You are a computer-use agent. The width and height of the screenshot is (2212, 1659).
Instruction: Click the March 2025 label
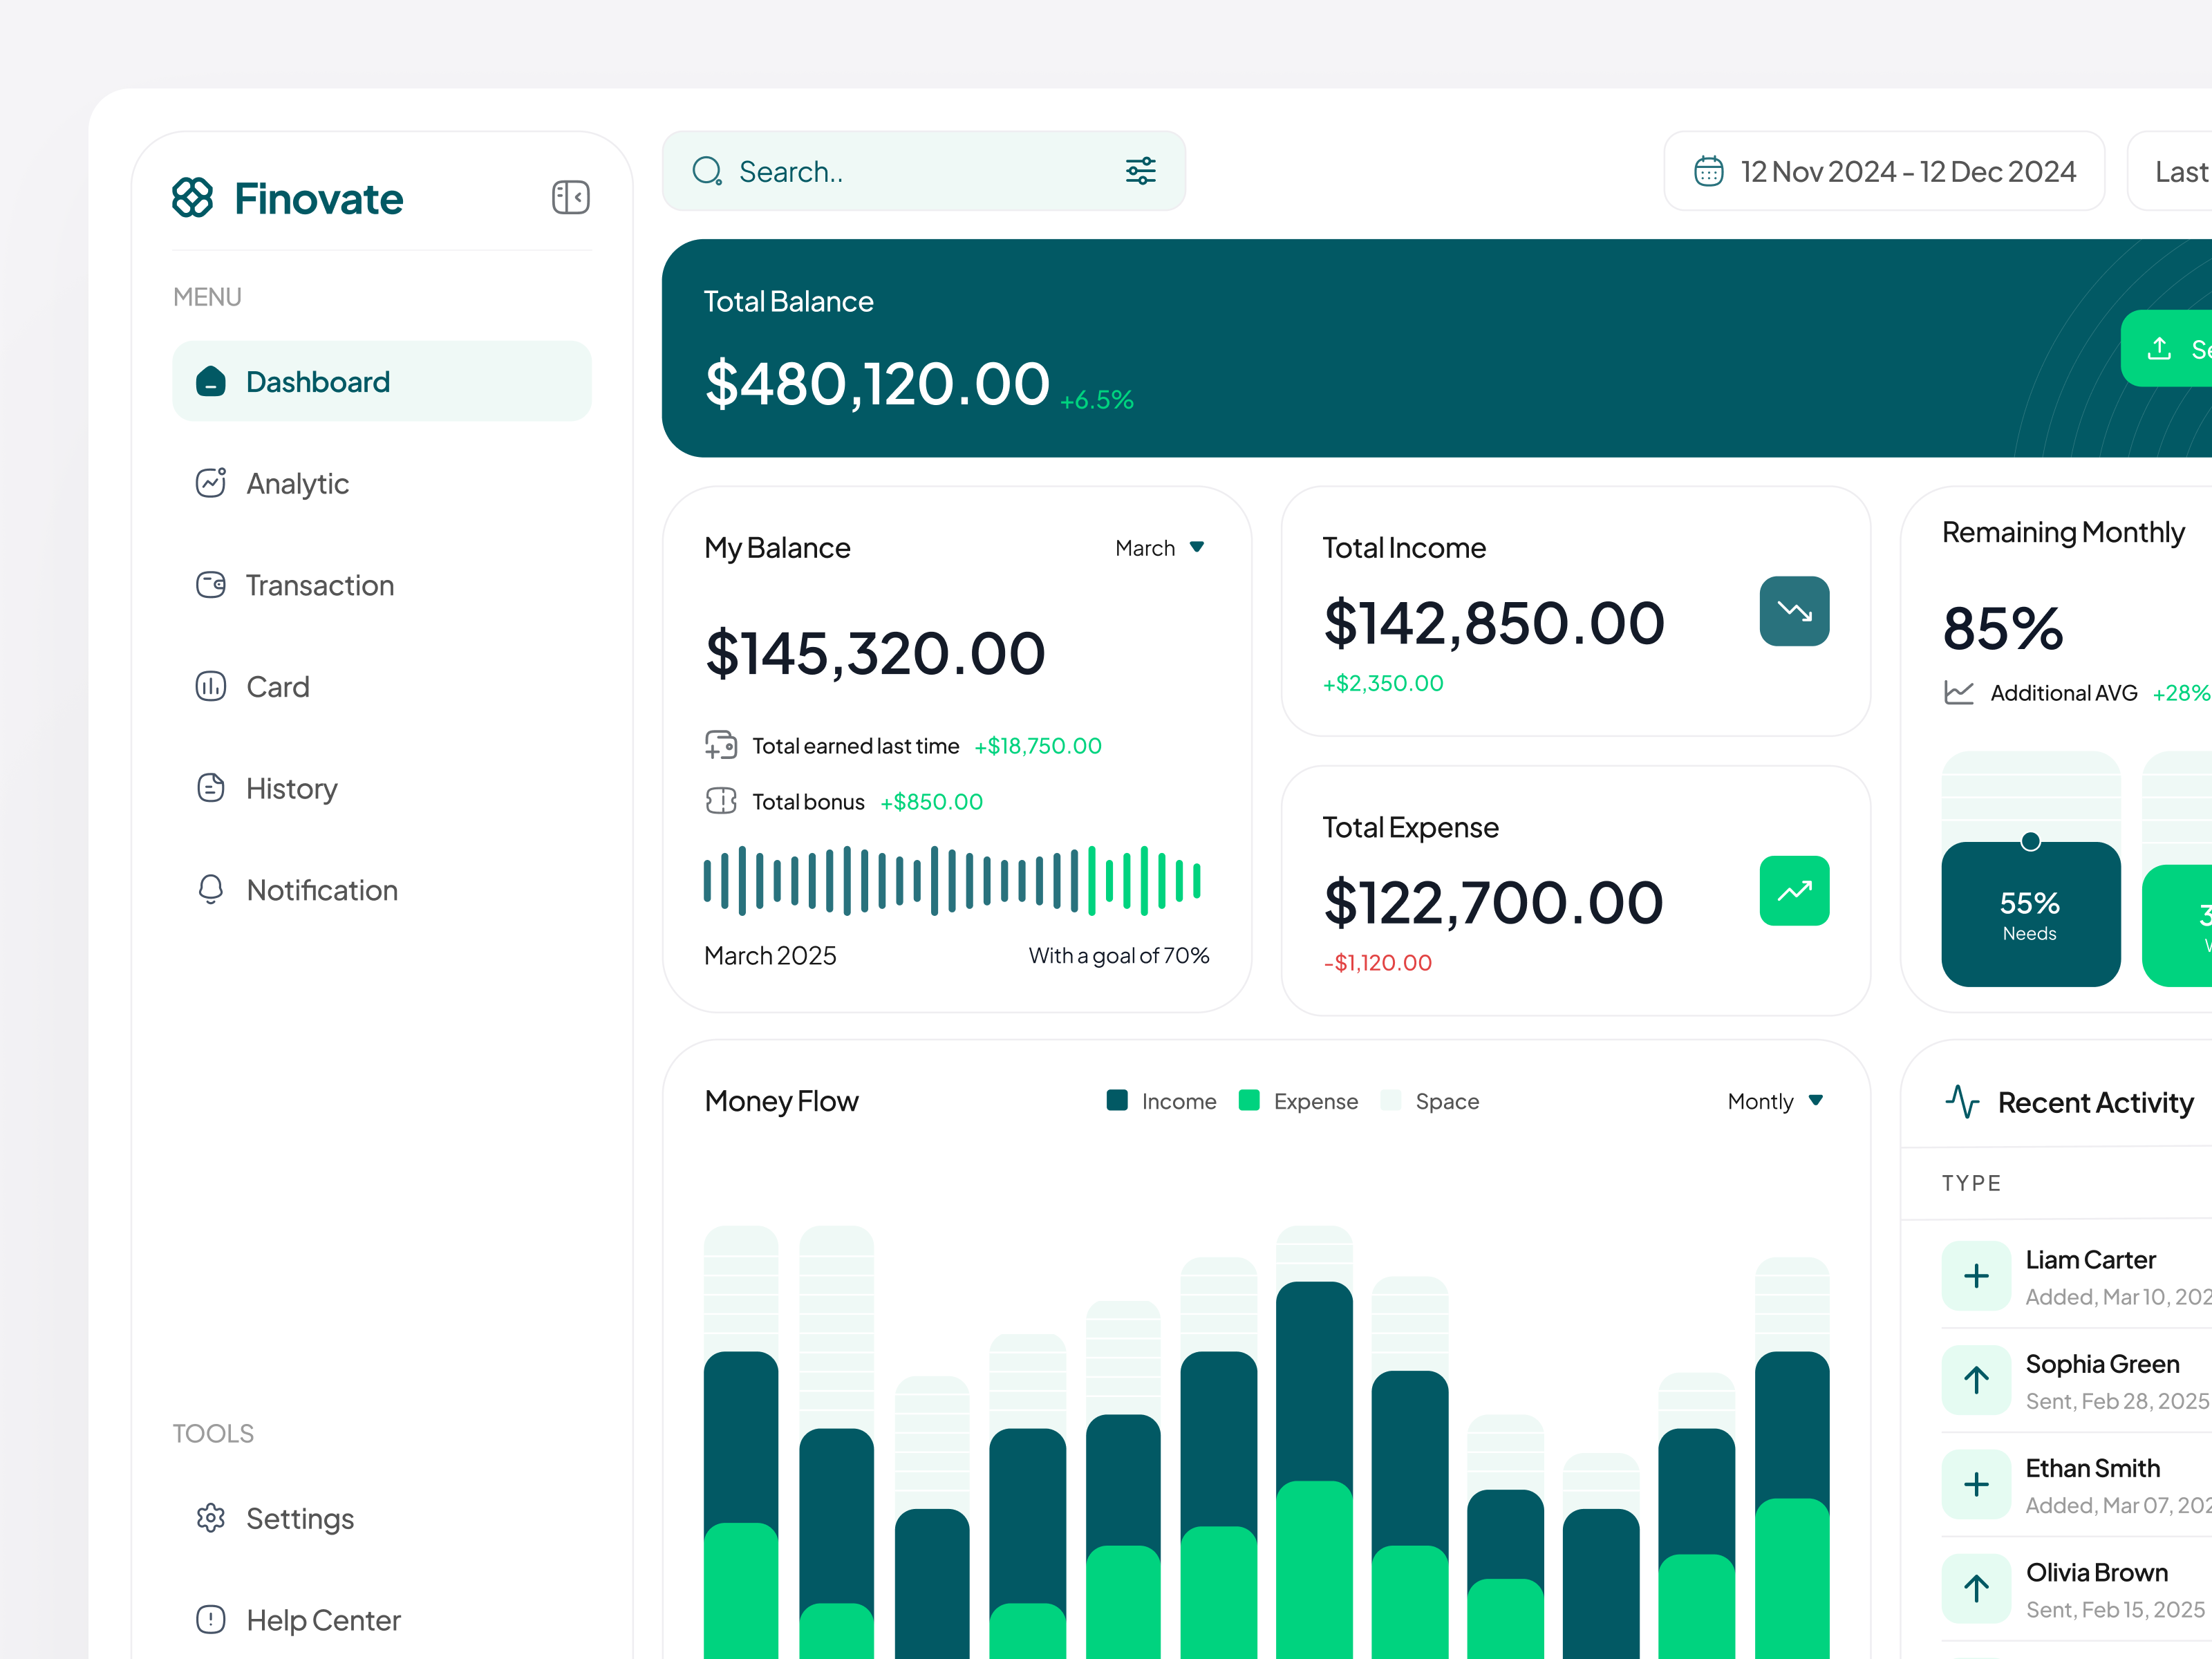pos(770,955)
